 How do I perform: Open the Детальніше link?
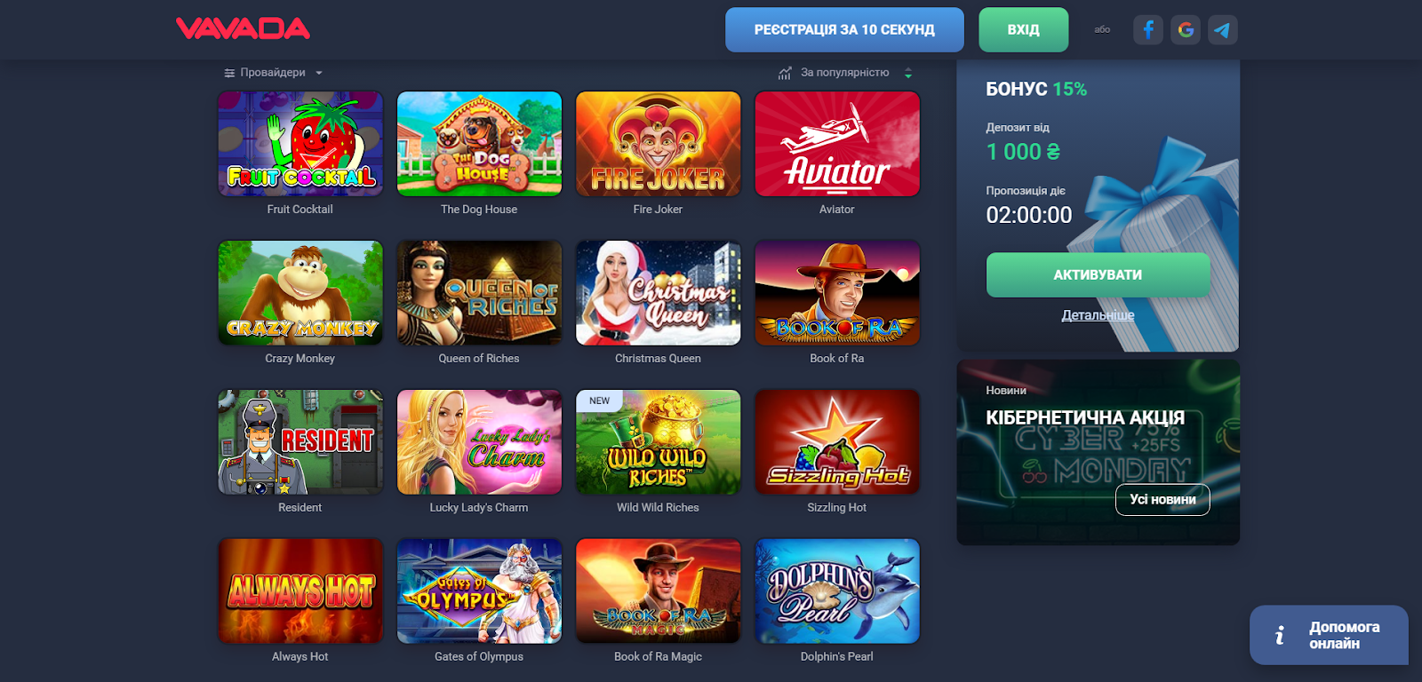pos(1098,315)
